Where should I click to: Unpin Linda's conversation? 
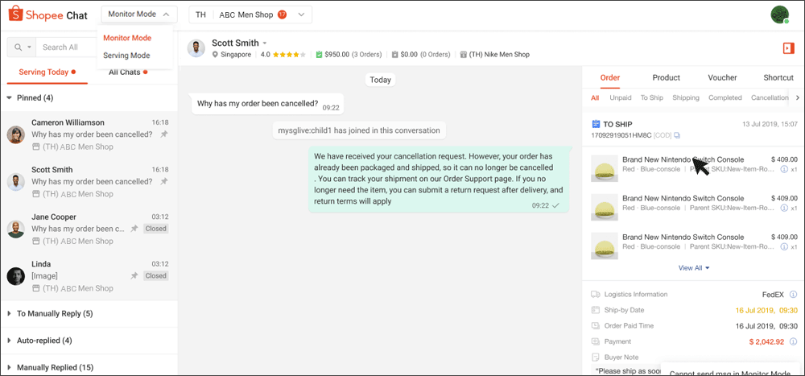pyautogui.click(x=134, y=276)
